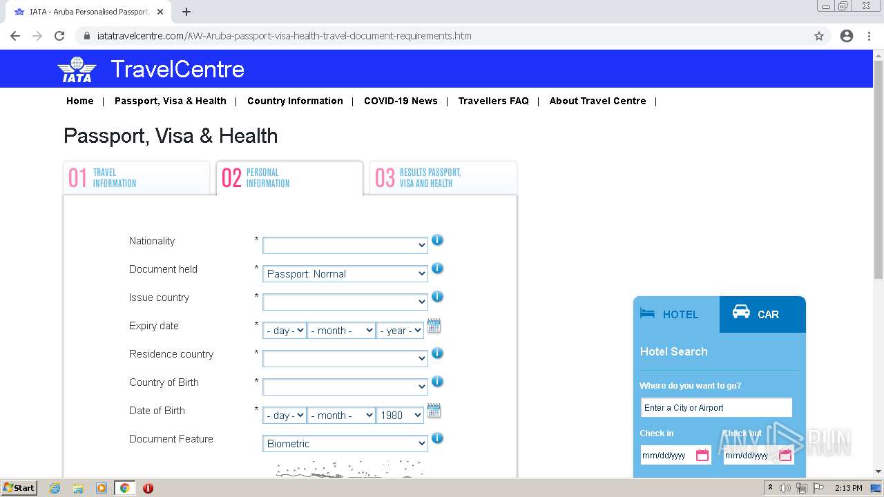
Task: Click Enter a City or Airport field
Action: click(x=716, y=407)
